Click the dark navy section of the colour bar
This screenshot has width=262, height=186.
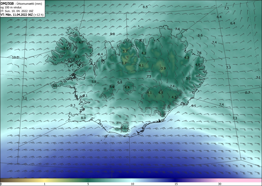(176, 180)
